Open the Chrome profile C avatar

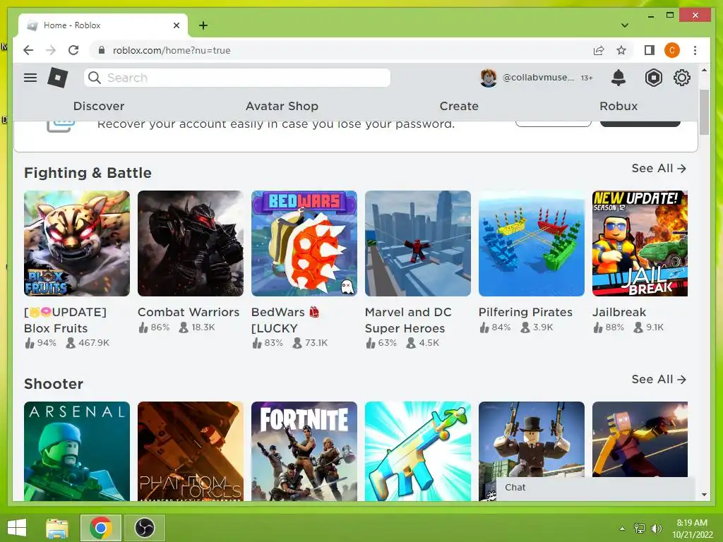tap(672, 50)
